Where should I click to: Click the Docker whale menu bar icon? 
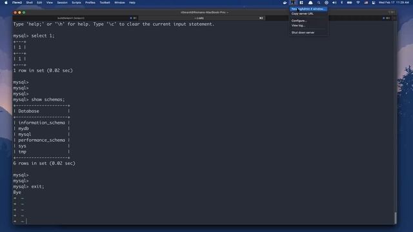[x=285, y=3]
